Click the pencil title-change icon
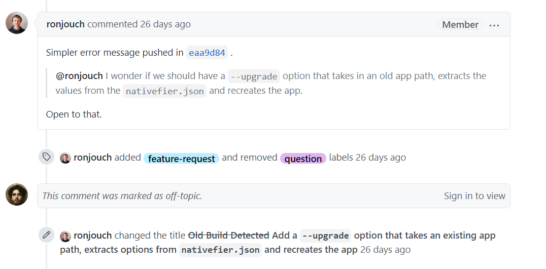This screenshot has width=546, height=269. coord(46,235)
